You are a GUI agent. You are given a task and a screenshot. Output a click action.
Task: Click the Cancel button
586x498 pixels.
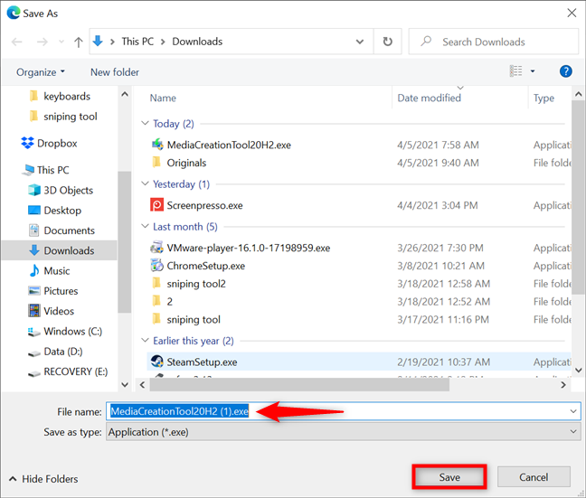(x=534, y=477)
